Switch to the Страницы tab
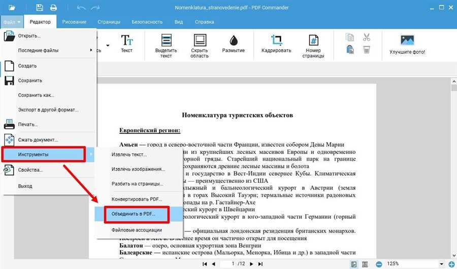 tap(109, 22)
